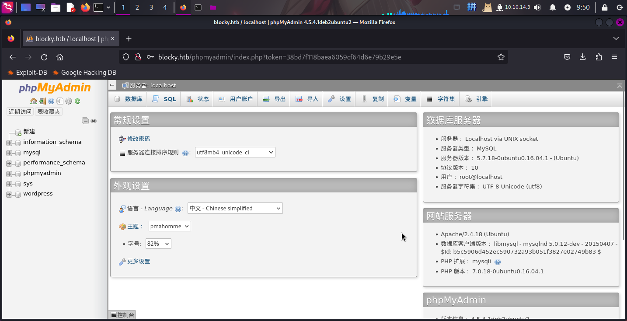627x321 pixels.
Task: Click the 主题 theme link
Action: coord(133,226)
